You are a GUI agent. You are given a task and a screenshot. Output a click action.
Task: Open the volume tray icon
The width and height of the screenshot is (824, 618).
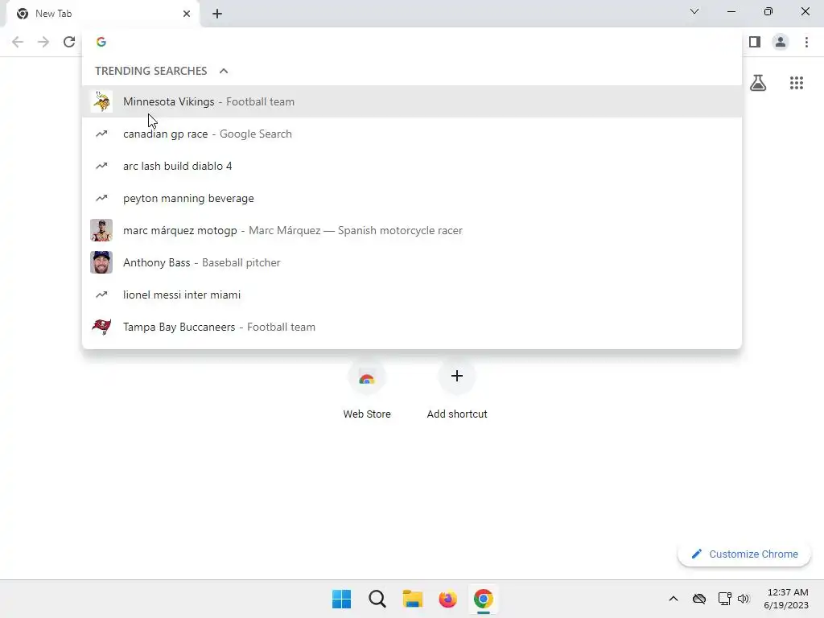743,599
